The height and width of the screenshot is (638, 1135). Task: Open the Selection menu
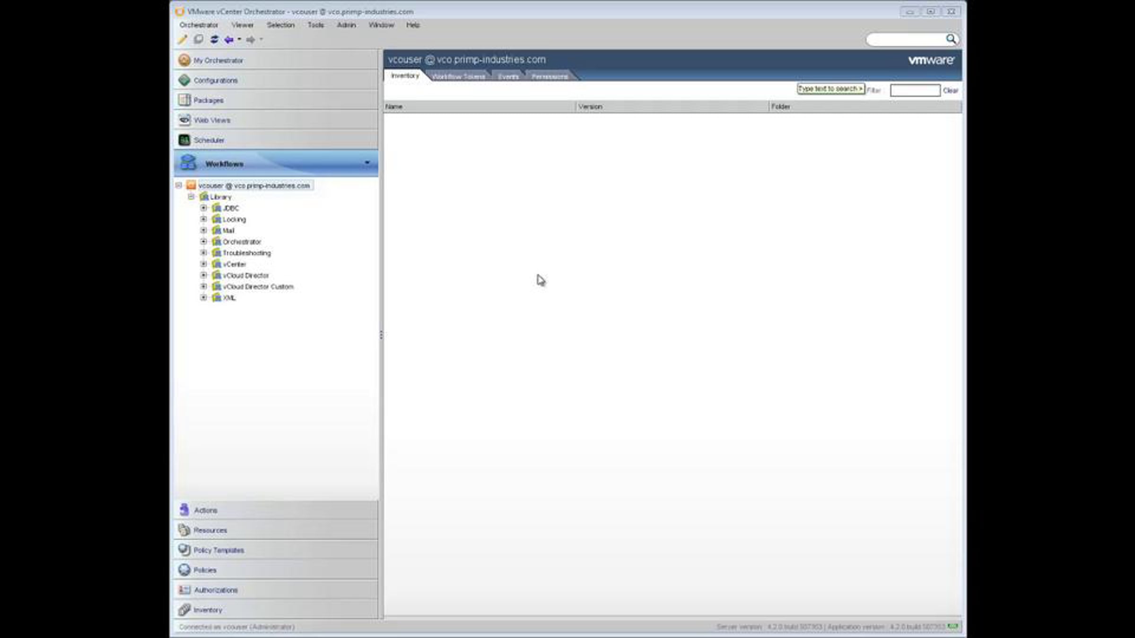[280, 25]
